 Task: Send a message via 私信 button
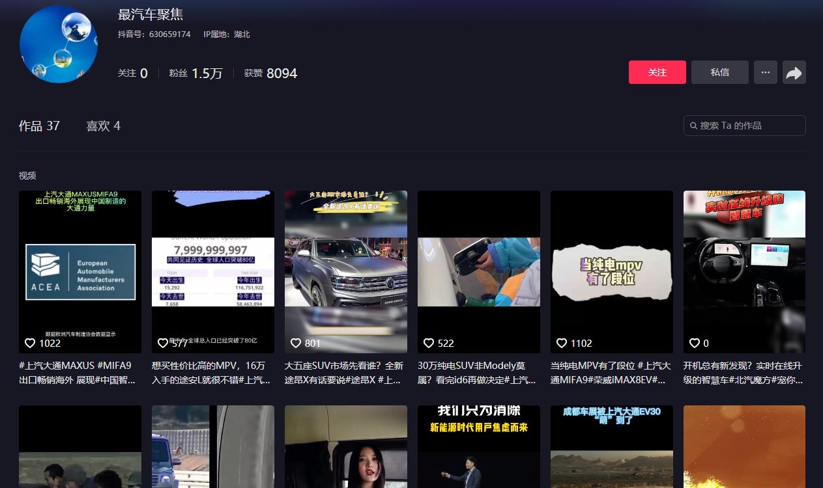[x=720, y=72]
